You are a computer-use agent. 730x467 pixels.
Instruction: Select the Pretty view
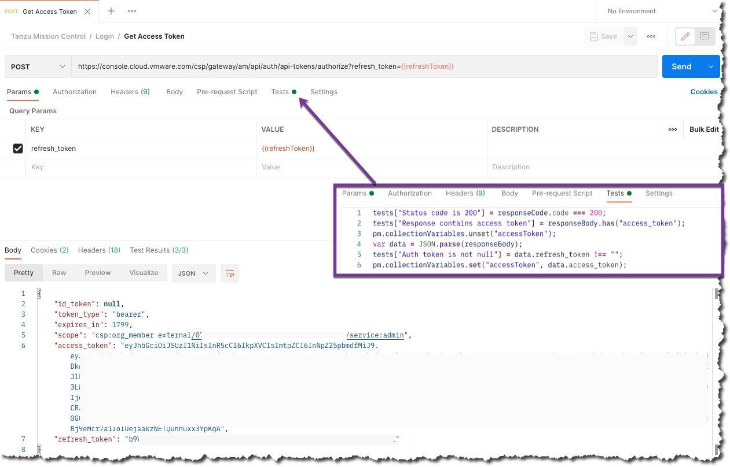coord(24,273)
